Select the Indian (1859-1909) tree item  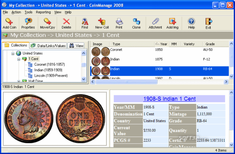(48, 70)
